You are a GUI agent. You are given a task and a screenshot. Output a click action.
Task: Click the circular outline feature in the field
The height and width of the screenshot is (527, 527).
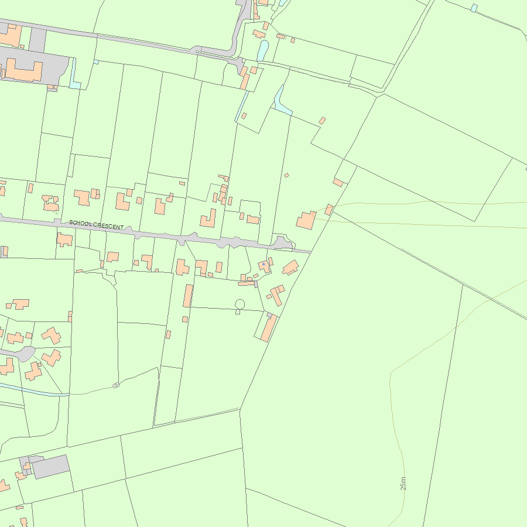[239, 304]
